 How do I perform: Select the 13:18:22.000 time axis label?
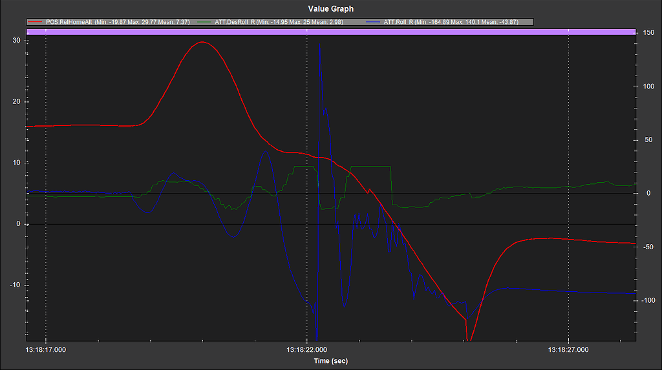click(306, 350)
